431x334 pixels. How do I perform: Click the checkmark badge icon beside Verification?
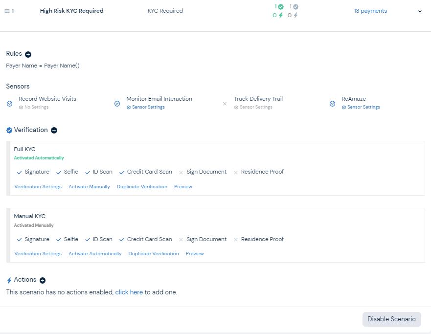tap(8, 130)
